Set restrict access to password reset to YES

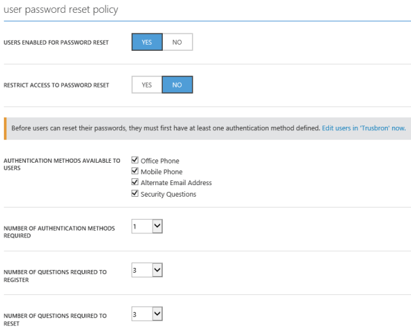click(146, 85)
